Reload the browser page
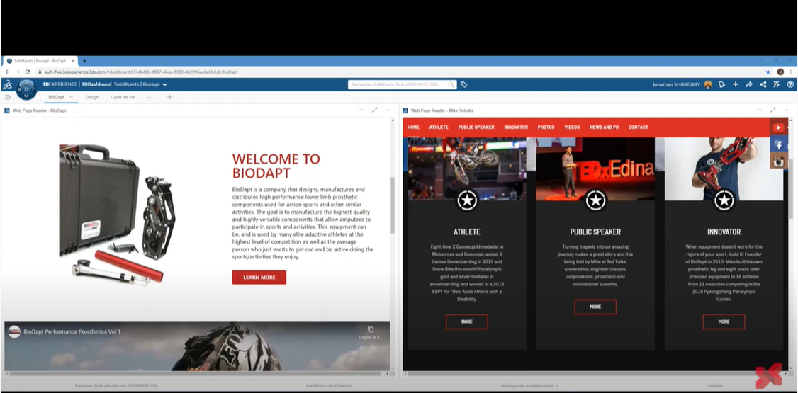 click(x=28, y=72)
